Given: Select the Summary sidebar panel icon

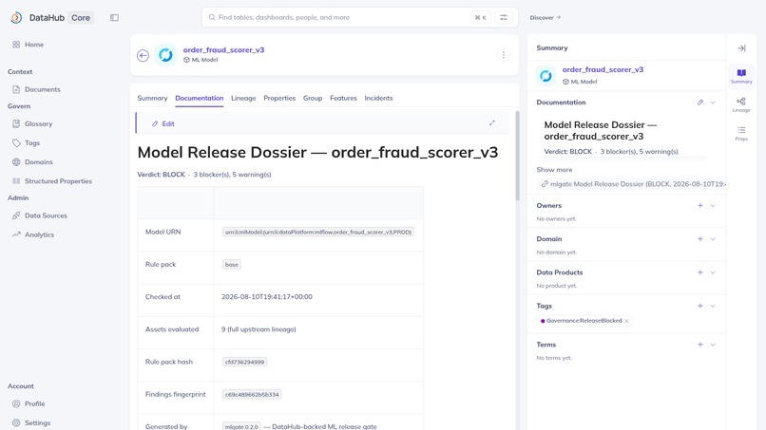Looking at the screenshot, I should [x=741, y=76].
